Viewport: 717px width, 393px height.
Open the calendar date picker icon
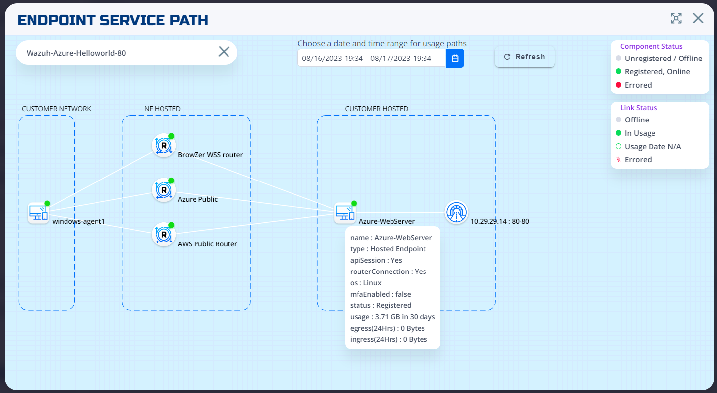coord(455,58)
